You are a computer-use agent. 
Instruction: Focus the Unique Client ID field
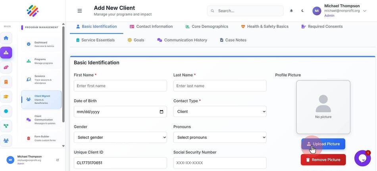pyautogui.click(x=120, y=163)
